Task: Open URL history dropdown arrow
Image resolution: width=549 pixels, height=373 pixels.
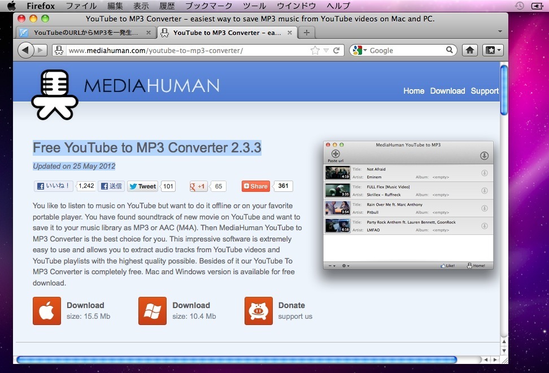Action: [x=326, y=50]
